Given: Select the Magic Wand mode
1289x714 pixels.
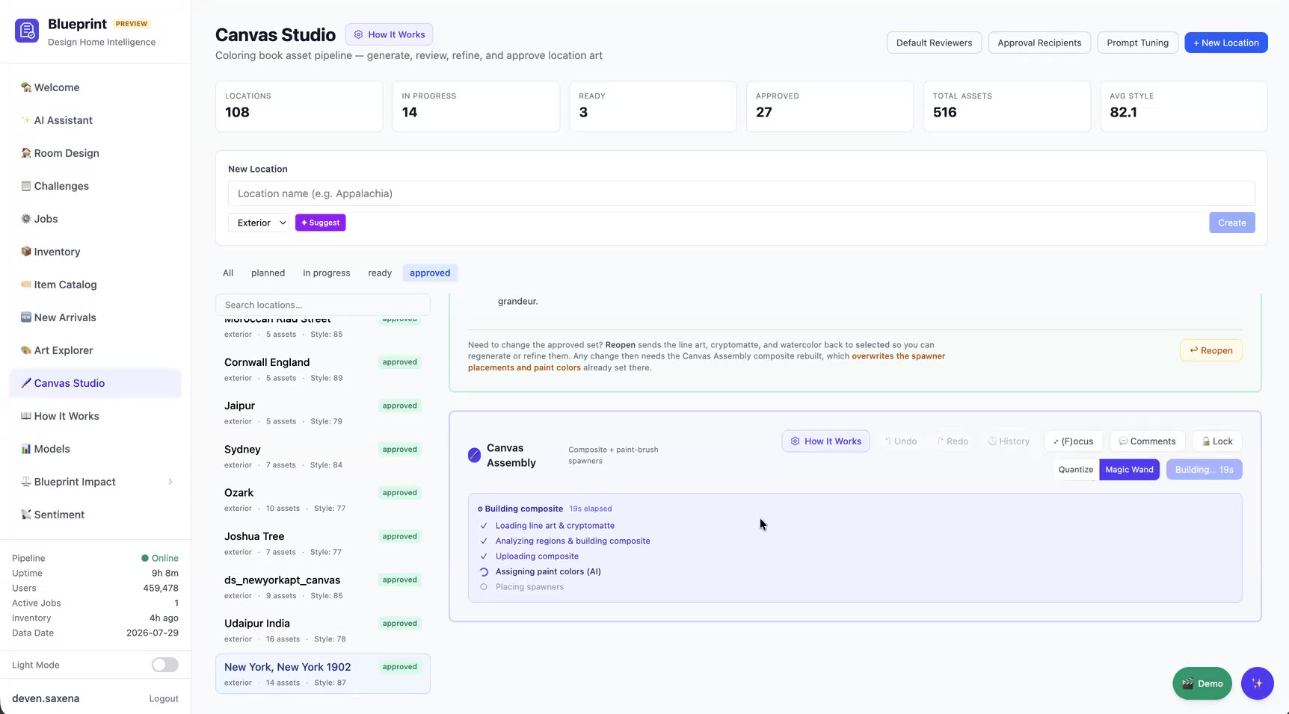Looking at the screenshot, I should click(x=1129, y=470).
